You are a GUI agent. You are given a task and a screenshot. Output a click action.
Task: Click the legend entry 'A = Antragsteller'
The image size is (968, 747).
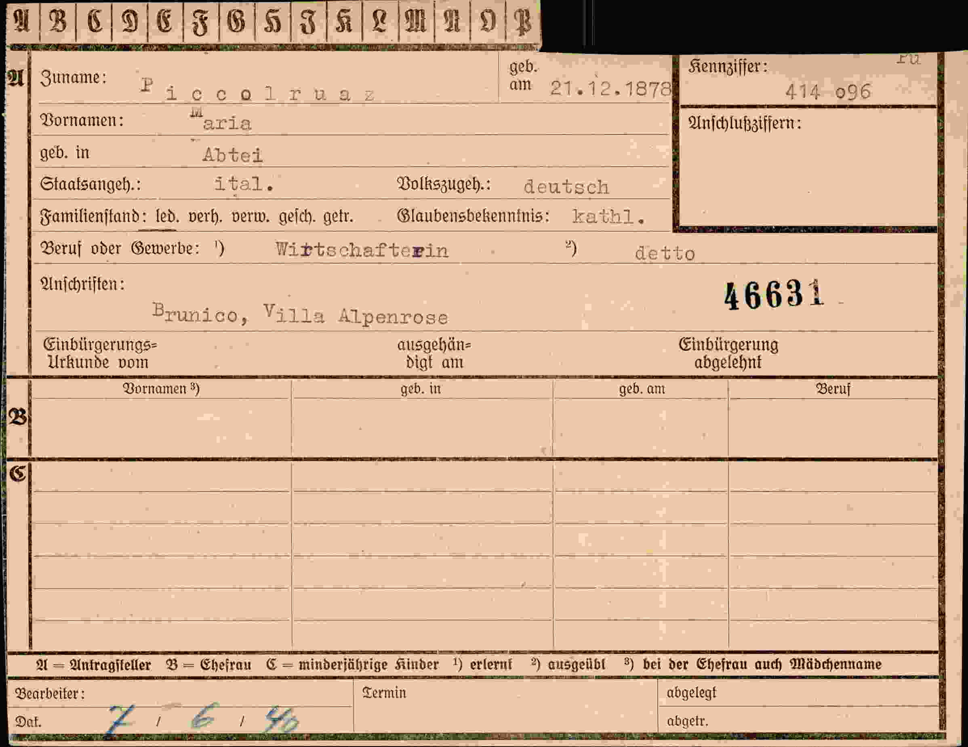click(93, 665)
